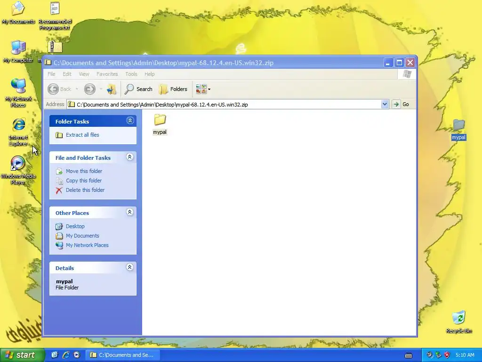This screenshot has height=362, width=482.
Task: Maximize the zip folder window
Action: pyautogui.click(x=399, y=63)
